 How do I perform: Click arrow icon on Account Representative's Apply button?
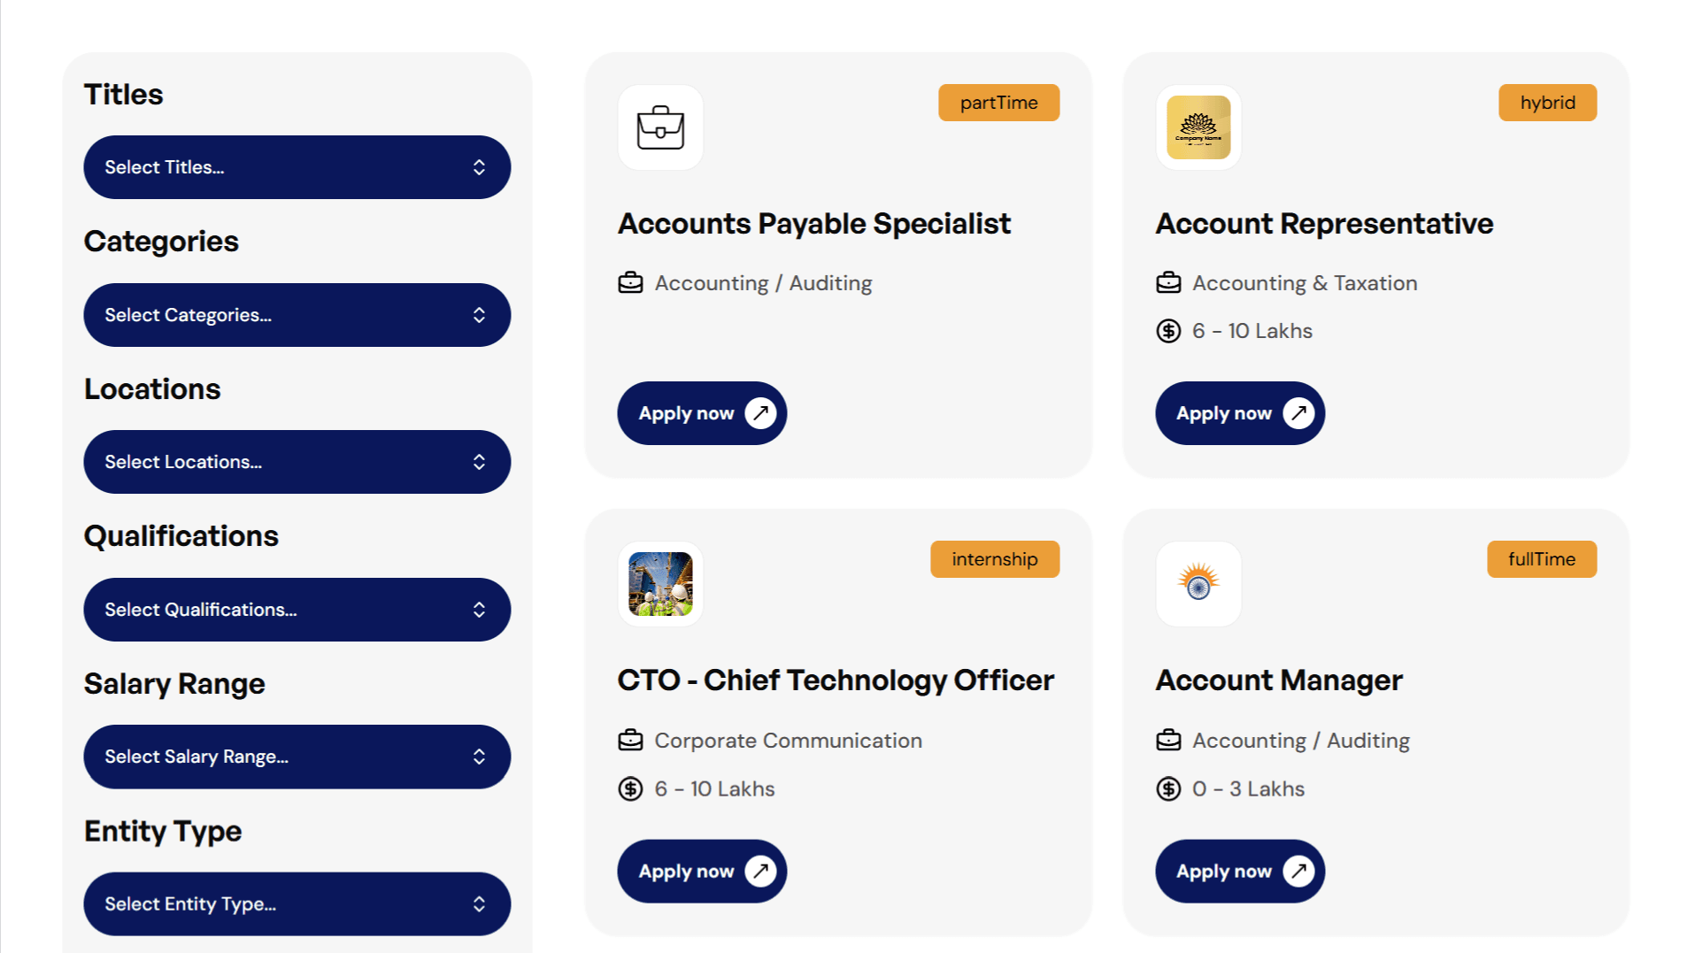(x=1298, y=413)
